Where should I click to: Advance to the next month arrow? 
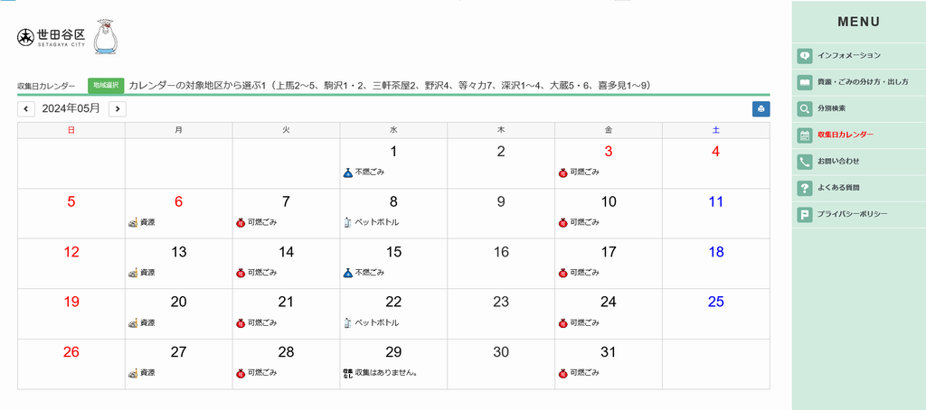[117, 109]
